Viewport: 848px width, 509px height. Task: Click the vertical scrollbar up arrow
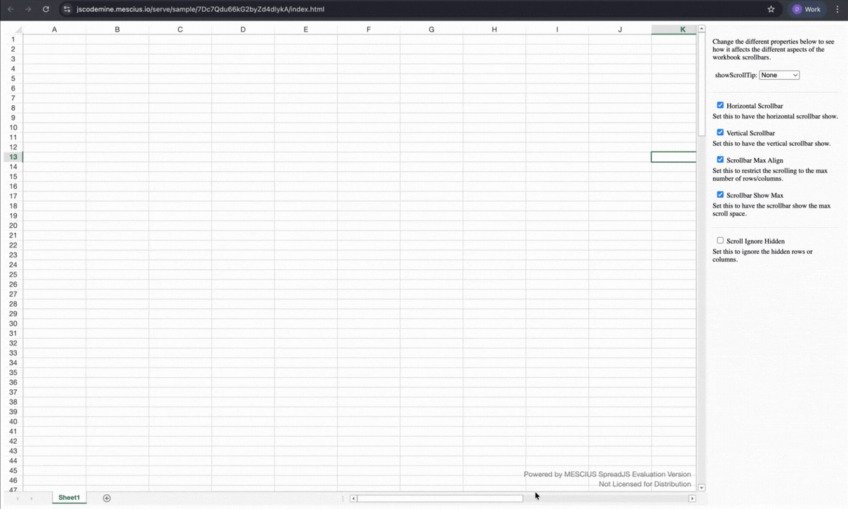coord(701,29)
